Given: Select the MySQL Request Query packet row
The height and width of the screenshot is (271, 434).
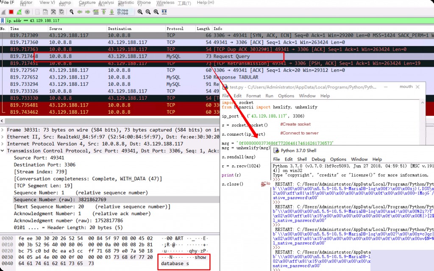Looking at the screenshot, I should click(x=217, y=56).
